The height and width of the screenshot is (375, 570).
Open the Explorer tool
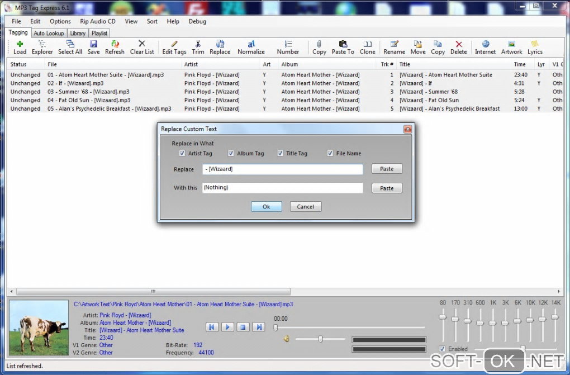tap(42, 48)
